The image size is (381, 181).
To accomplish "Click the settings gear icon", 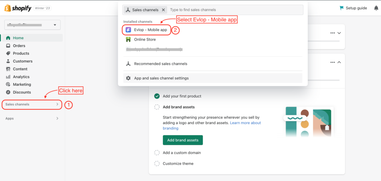I will pos(128,78).
